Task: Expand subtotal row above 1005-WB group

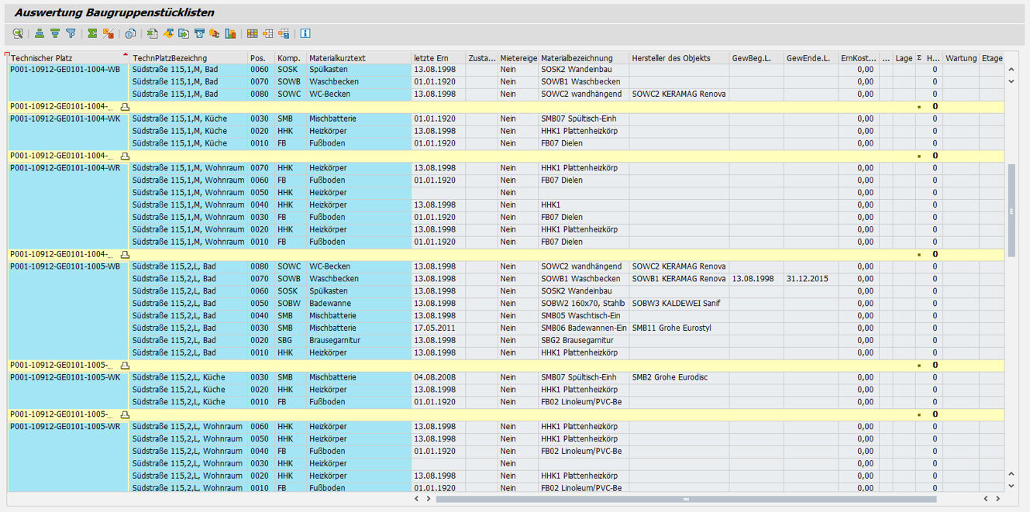Action: point(125,255)
